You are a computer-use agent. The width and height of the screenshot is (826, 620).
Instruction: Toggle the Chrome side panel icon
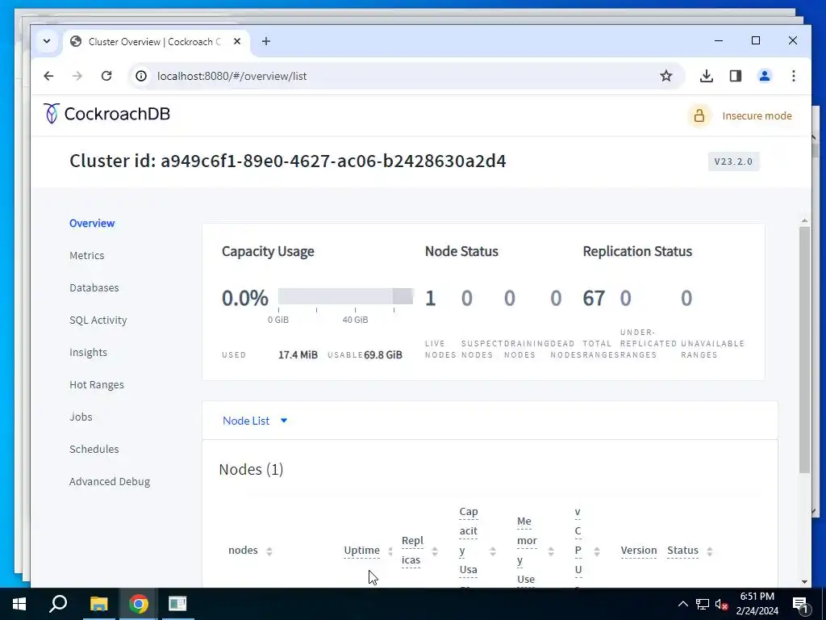[x=736, y=76]
